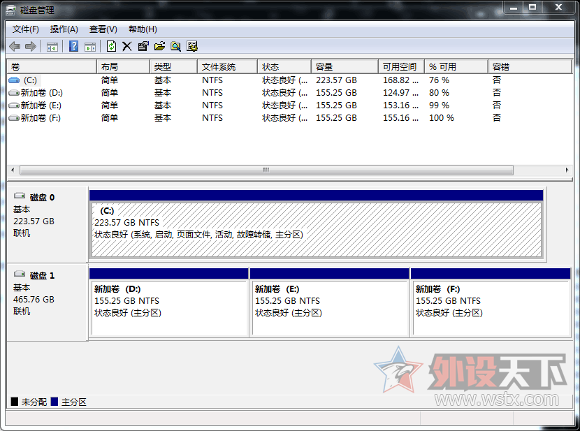
Task: Click the scrollbar left arrow
Action: click(13, 170)
